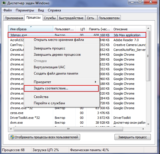The image size is (160, 154).
Task: Click the horizontal scrollbar left arrow
Action: pyautogui.click(x=11, y=129)
